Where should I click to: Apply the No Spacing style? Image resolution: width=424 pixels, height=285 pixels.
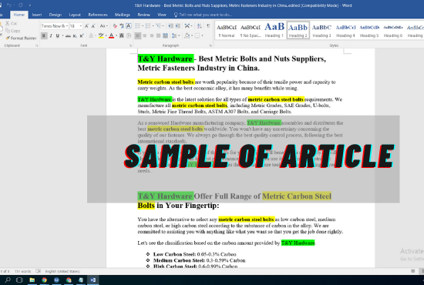click(251, 30)
